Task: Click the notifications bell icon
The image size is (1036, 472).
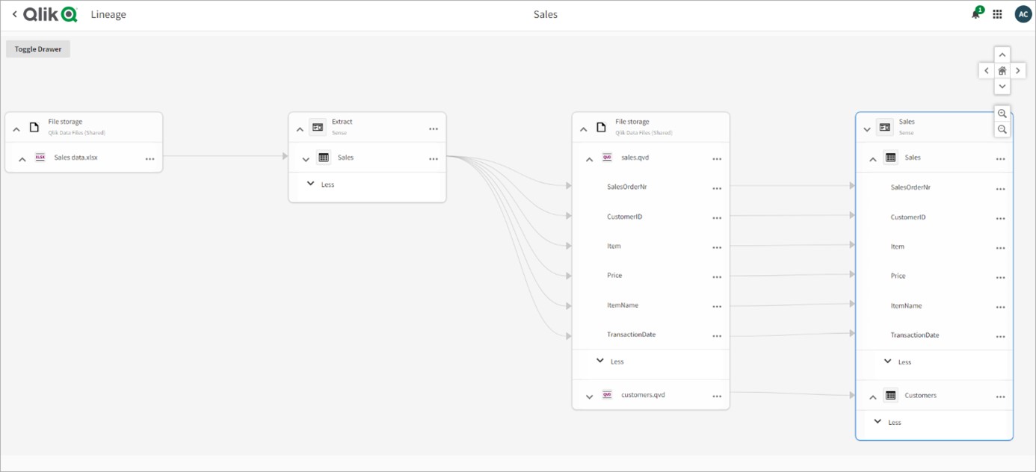Action: tap(976, 14)
